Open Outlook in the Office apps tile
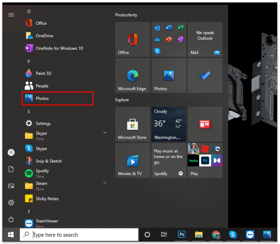Image resolution: width=280 pixels, height=244 pixels. click(157, 28)
